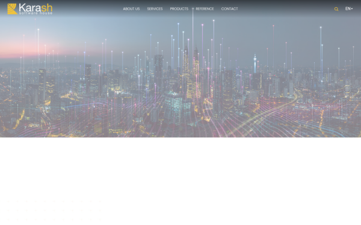The width and height of the screenshot is (361, 225).
Task: Open the About Us menu
Action: point(131,9)
